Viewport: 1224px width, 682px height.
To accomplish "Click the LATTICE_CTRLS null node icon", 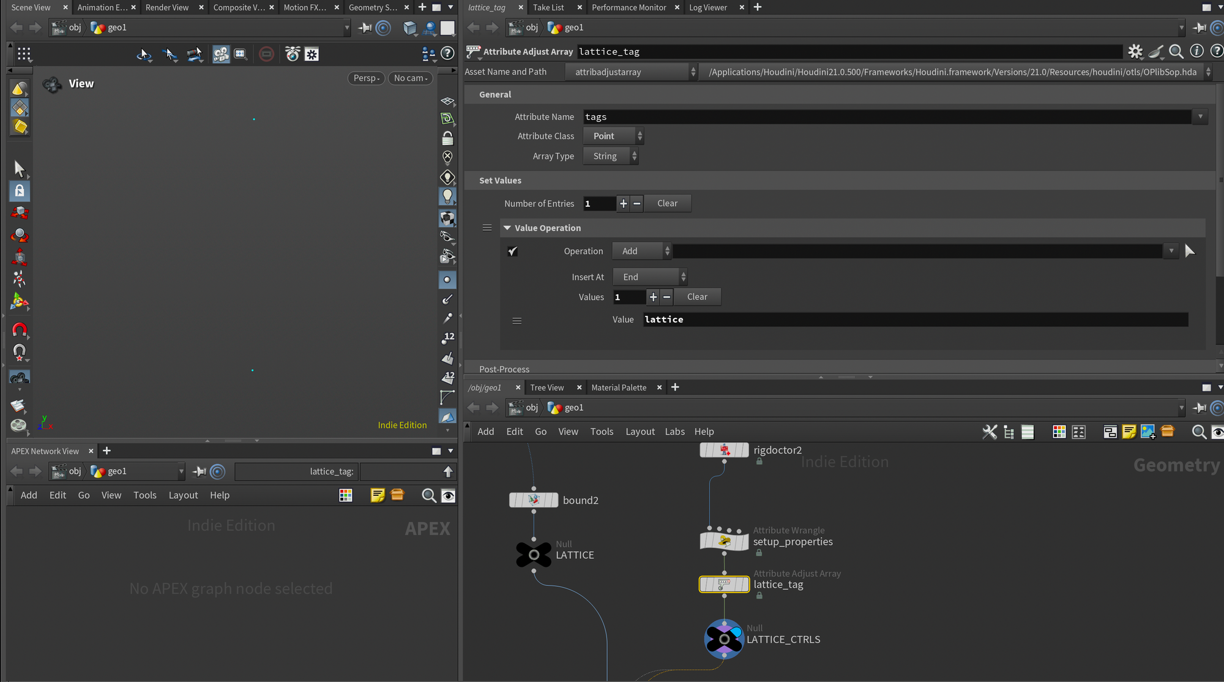I will click(x=724, y=639).
